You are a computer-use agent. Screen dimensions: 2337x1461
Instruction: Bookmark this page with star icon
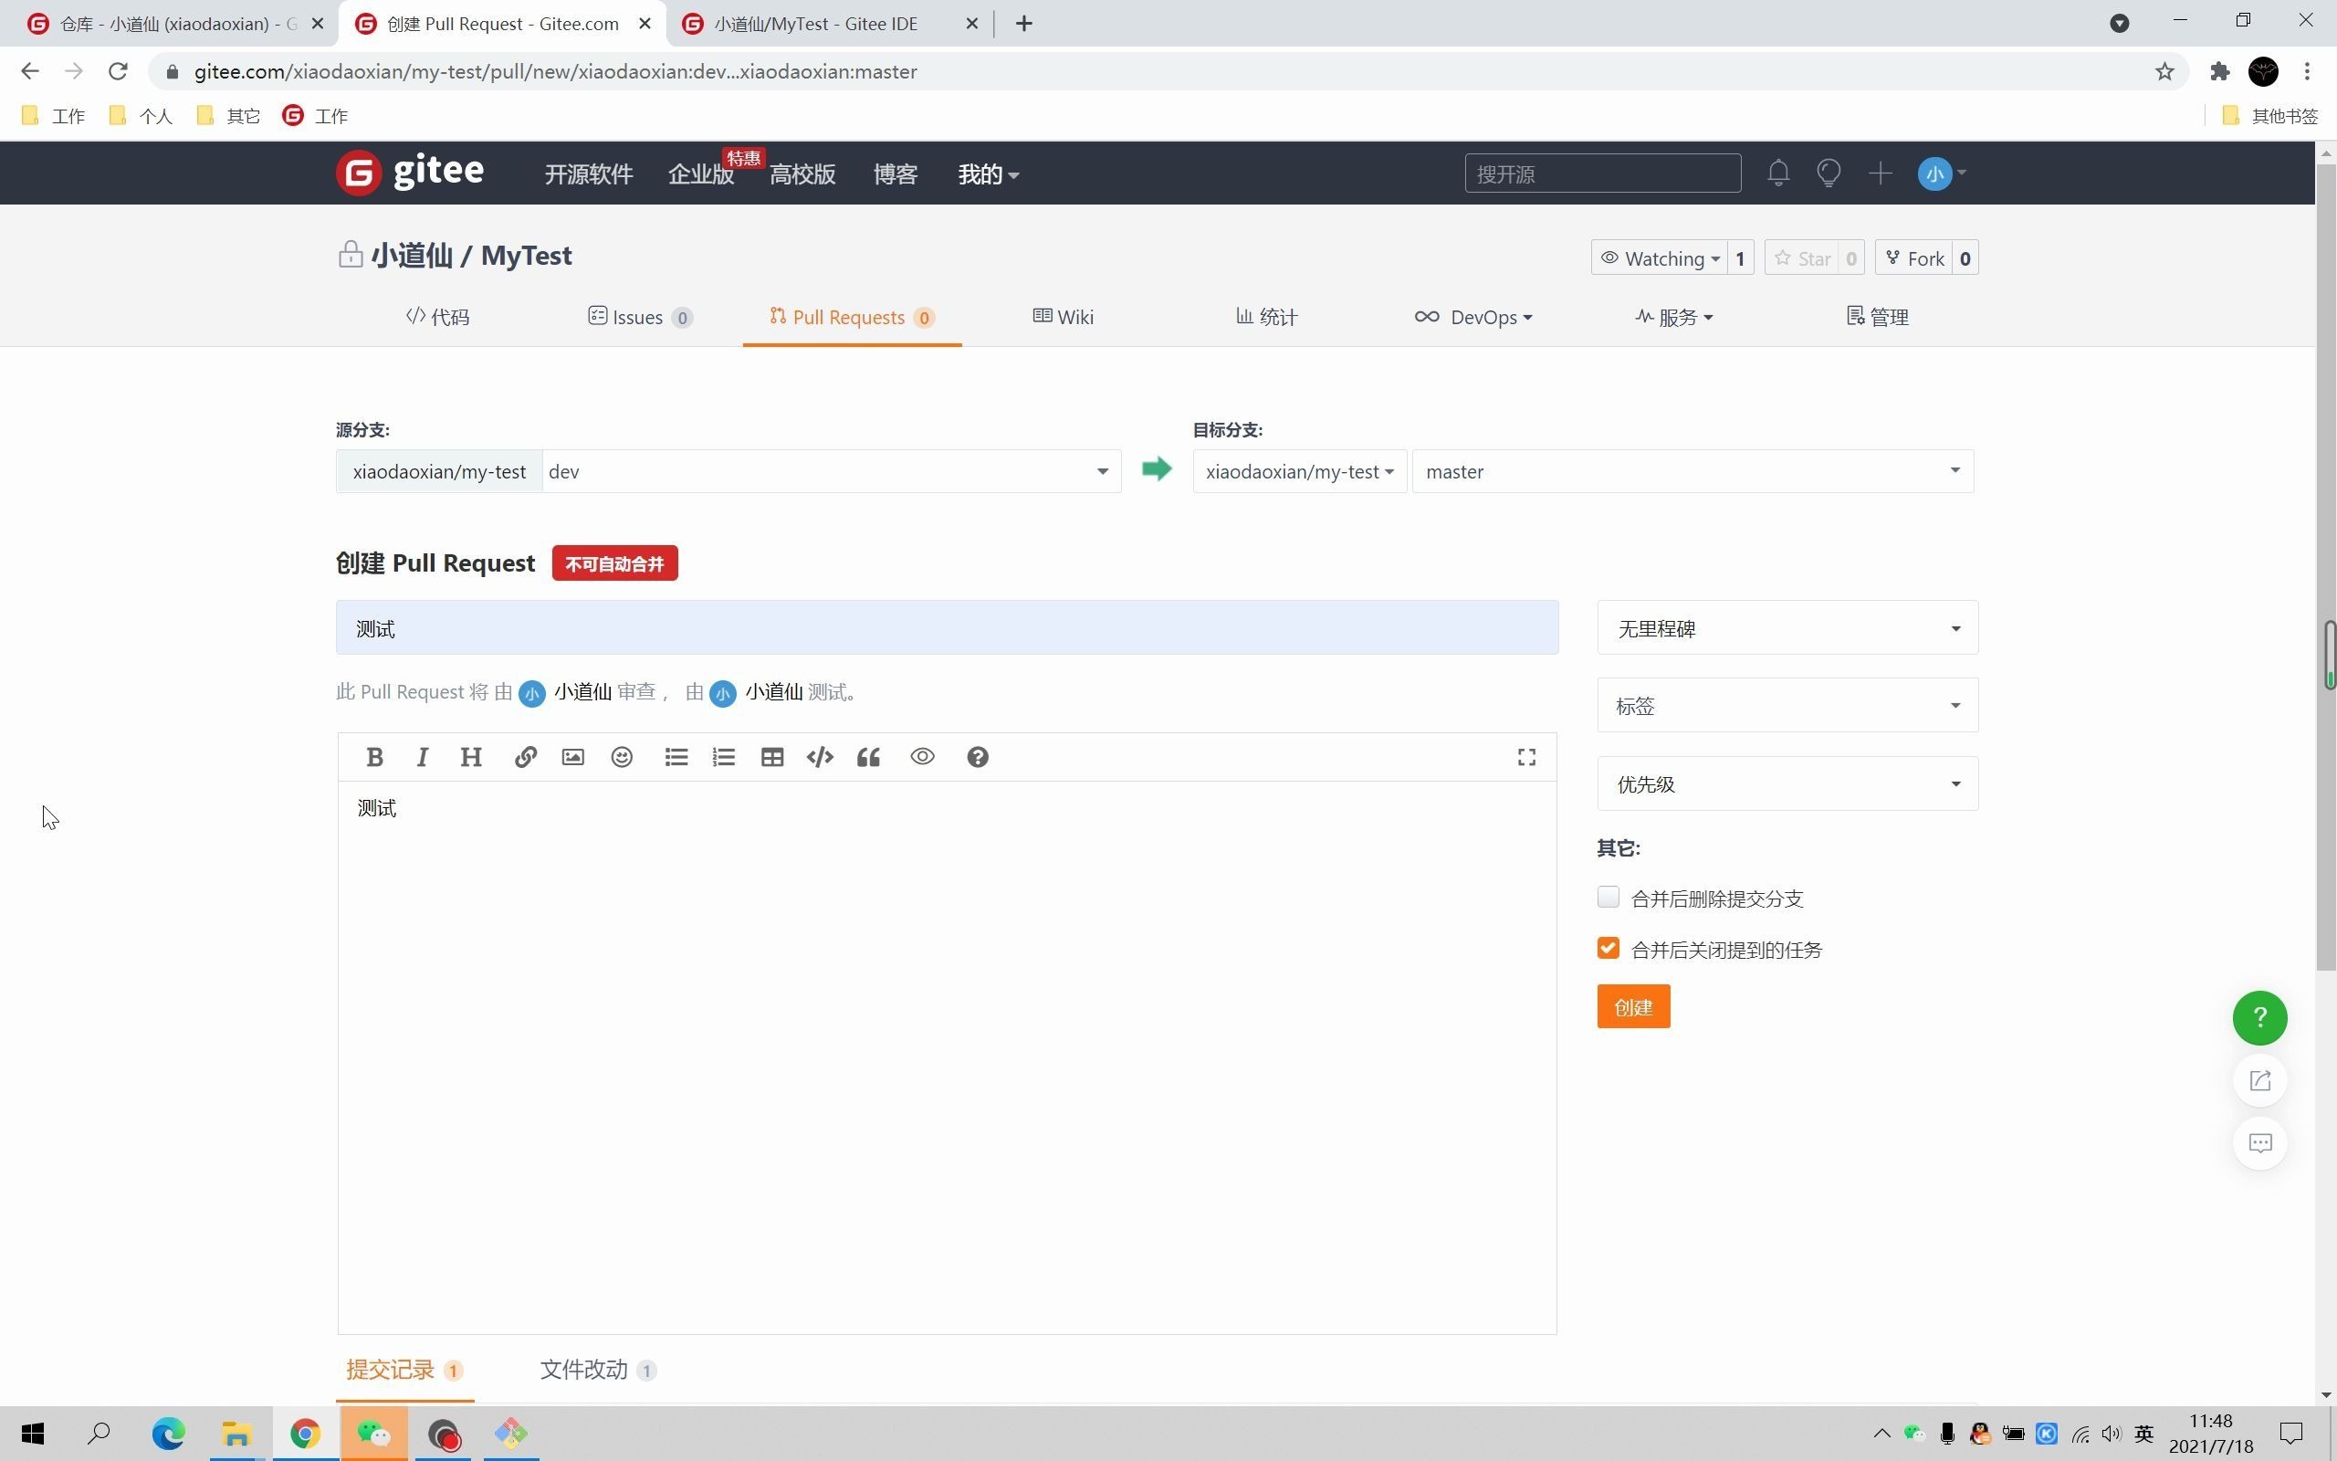pos(2164,71)
